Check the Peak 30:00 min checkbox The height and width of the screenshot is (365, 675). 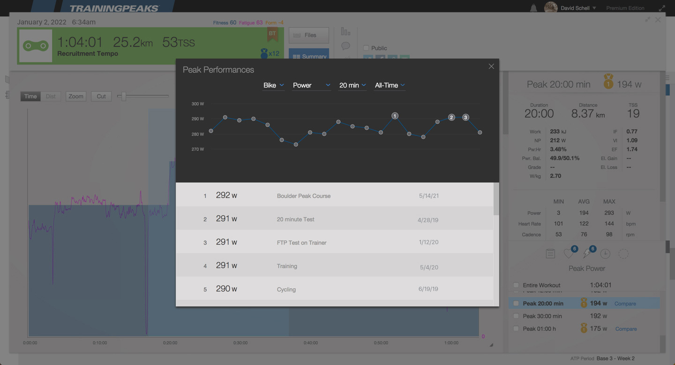point(516,316)
